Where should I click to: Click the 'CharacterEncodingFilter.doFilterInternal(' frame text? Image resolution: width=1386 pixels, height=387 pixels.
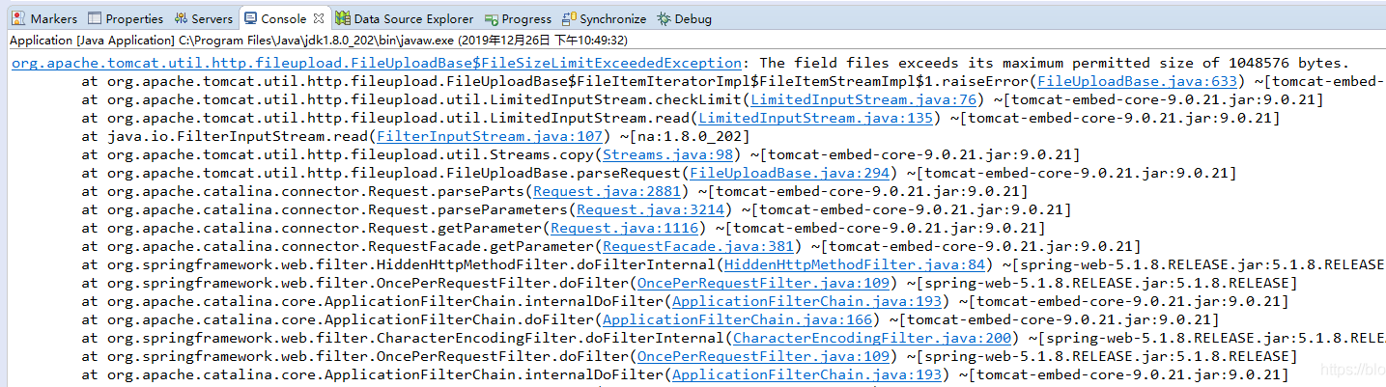tap(554, 338)
